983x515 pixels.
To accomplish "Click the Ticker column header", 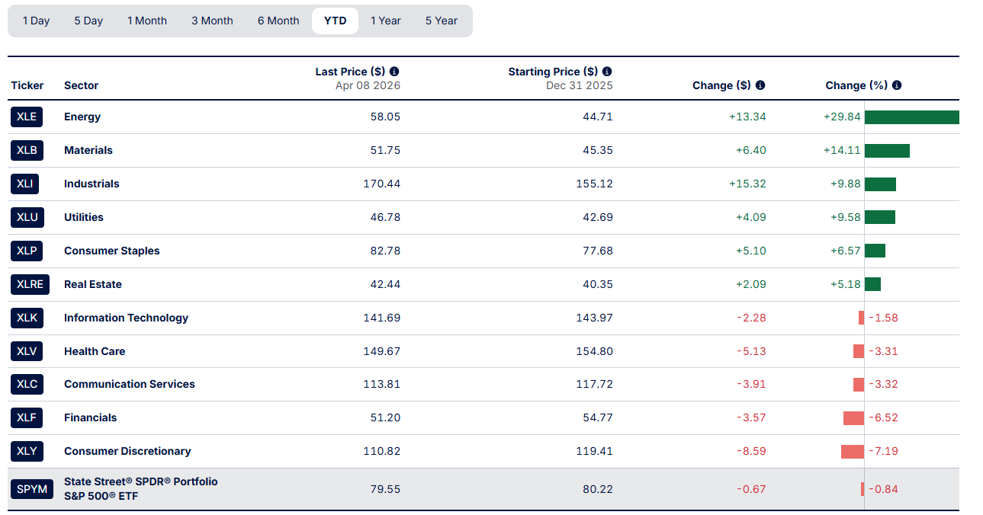I will 27,85.
